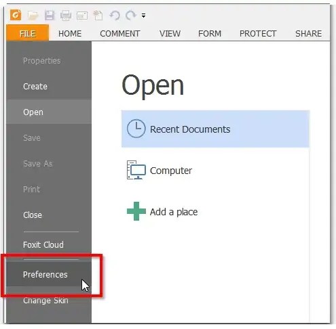Click the Foxit application logo icon
The width and height of the screenshot is (336, 329).
pos(16,15)
